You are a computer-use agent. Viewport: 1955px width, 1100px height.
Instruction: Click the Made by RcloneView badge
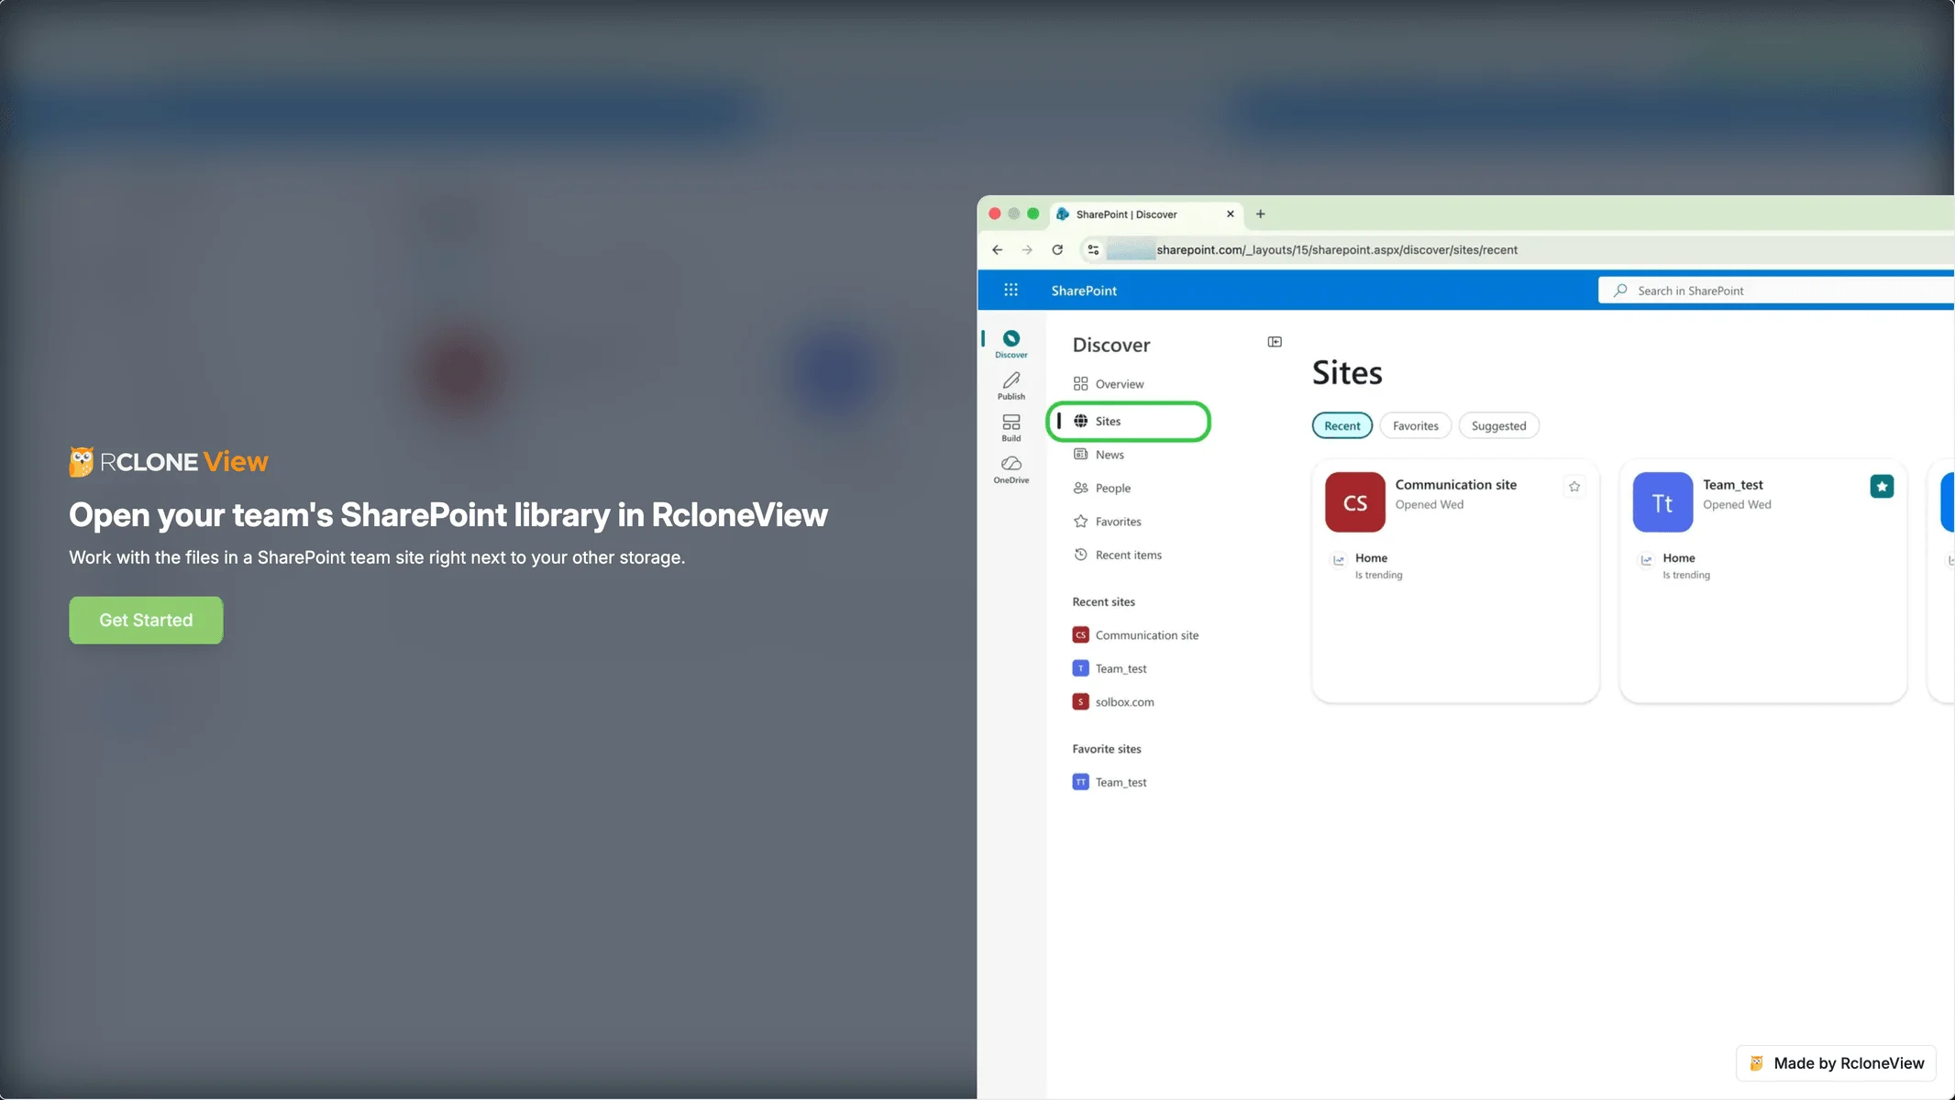pyautogui.click(x=1836, y=1063)
